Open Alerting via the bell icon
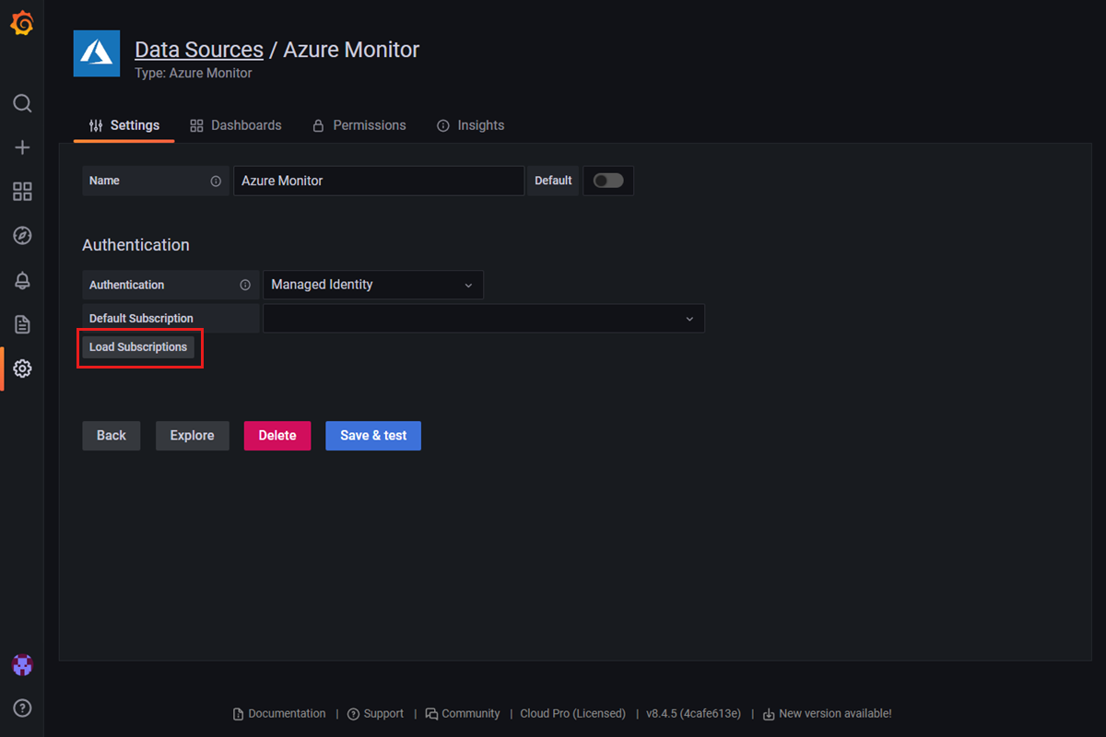Screen dimensions: 1106x737 22,280
